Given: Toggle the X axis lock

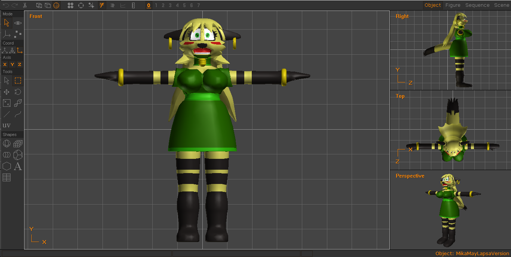Looking at the screenshot, I should click(5, 64).
